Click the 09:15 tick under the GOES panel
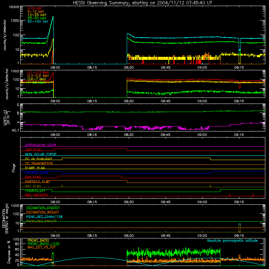This screenshot has height=269, width=269. (239, 135)
